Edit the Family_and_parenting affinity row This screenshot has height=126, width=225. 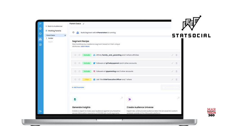[172, 55]
